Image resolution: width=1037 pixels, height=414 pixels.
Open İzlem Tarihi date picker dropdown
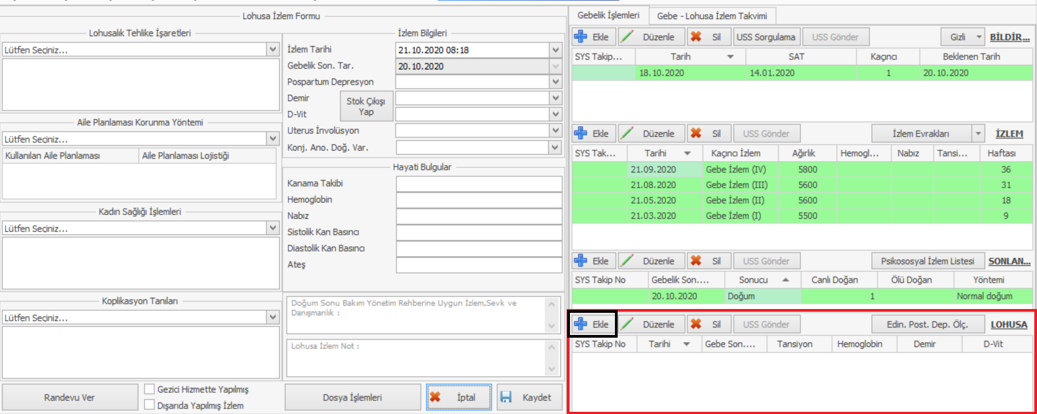555,50
